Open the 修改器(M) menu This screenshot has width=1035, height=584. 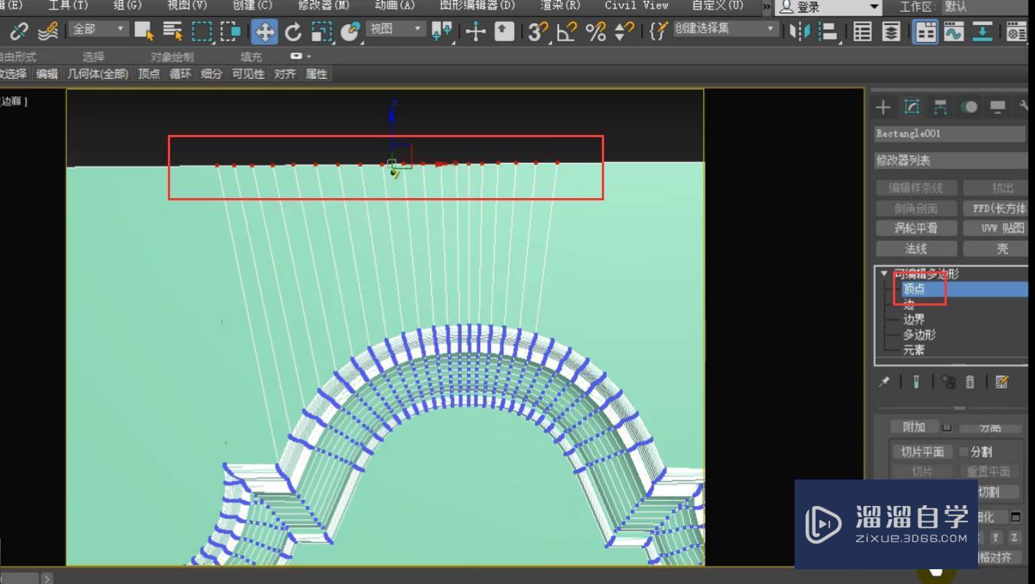[323, 5]
